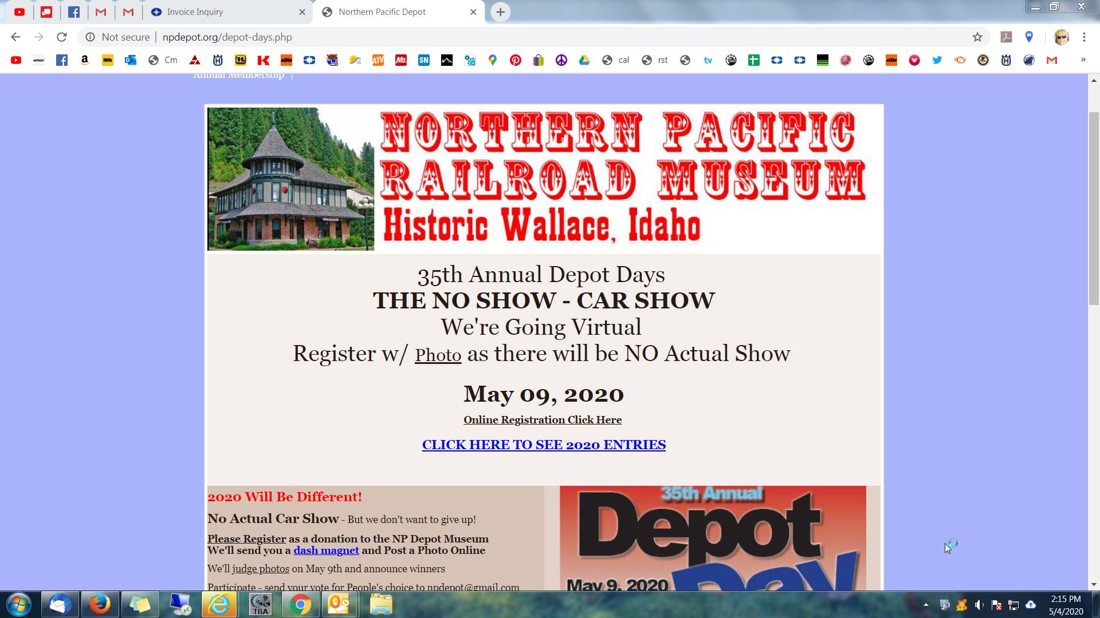Viewport: 1100px width, 618px height.
Task: Open the Google Drive bookmark
Action: click(584, 60)
